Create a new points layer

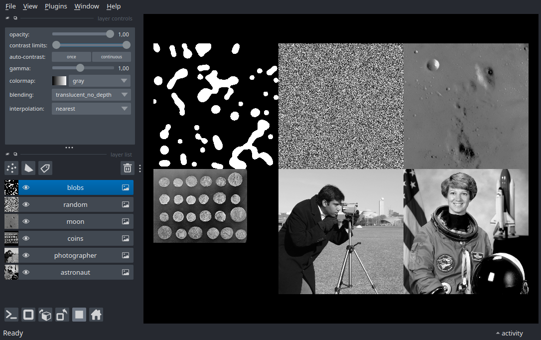[x=11, y=168]
